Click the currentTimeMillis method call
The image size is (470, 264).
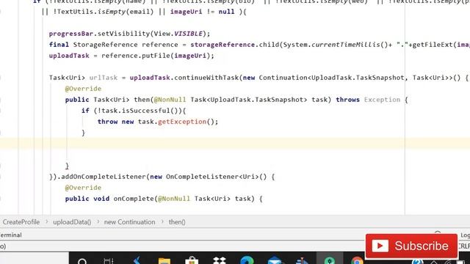pos(346,45)
